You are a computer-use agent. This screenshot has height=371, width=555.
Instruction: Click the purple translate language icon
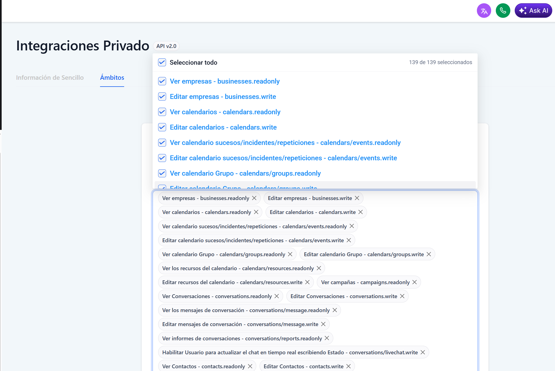pyautogui.click(x=484, y=11)
